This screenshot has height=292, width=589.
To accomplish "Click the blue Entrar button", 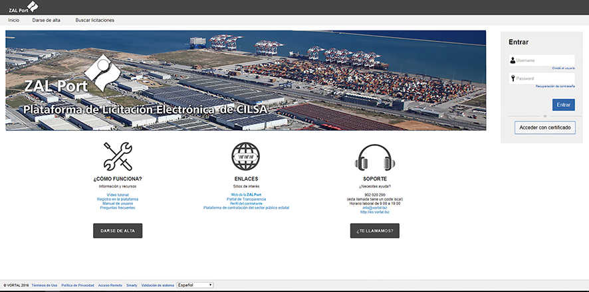I will point(564,105).
